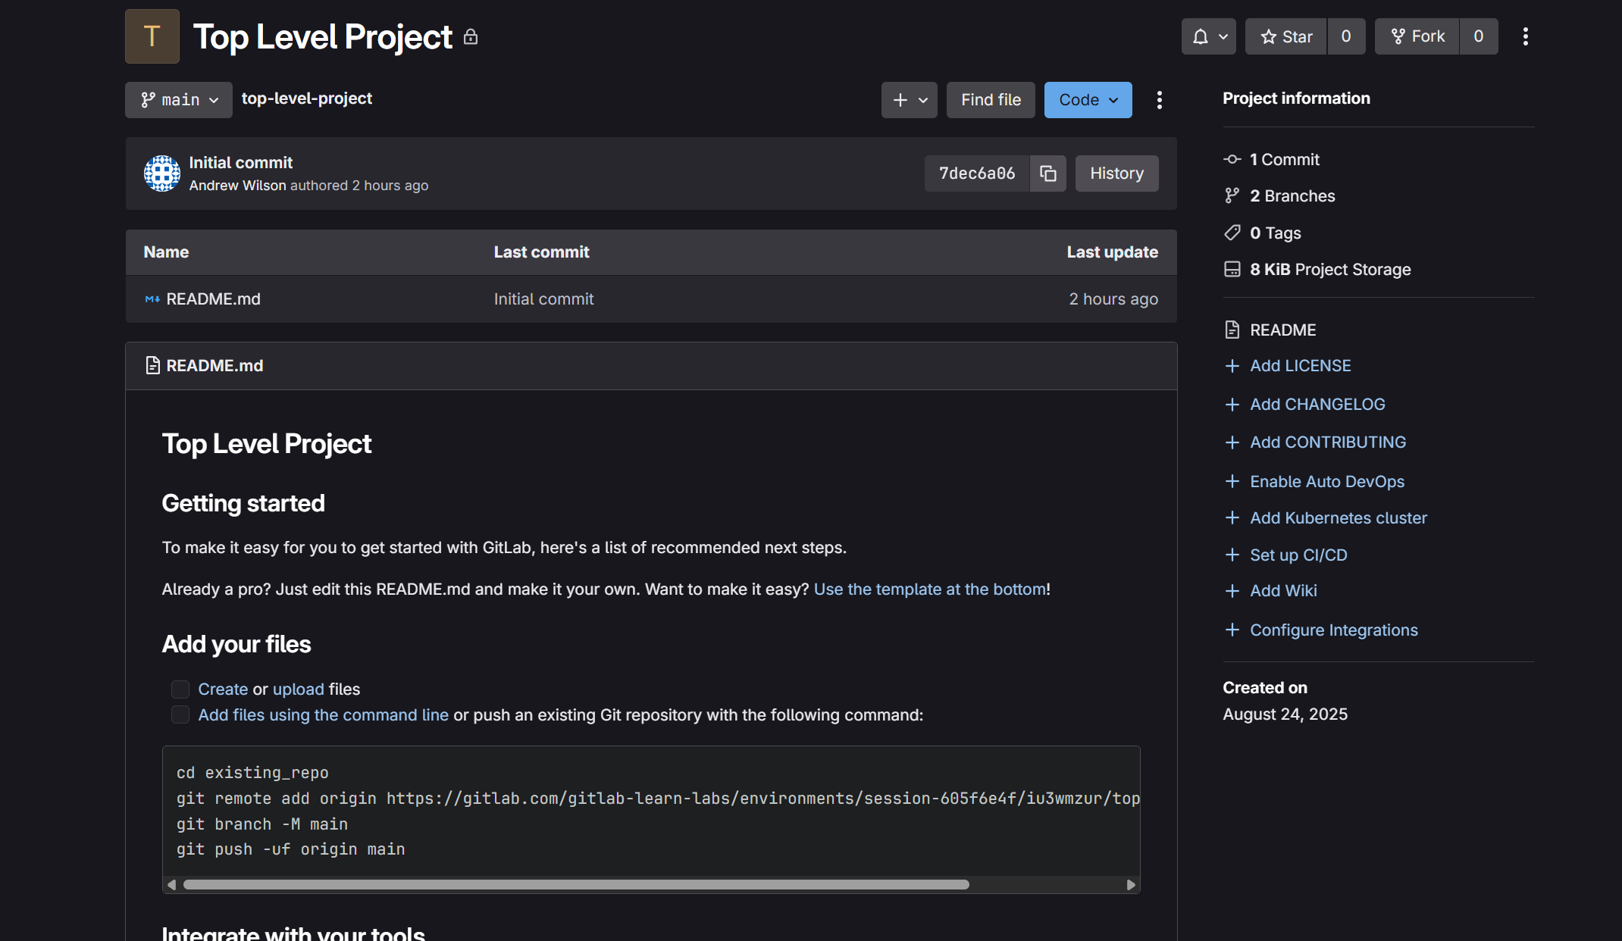Copy the commit SHA 7dec6a06
Viewport: 1622px width, 941px height.
pos(1047,174)
